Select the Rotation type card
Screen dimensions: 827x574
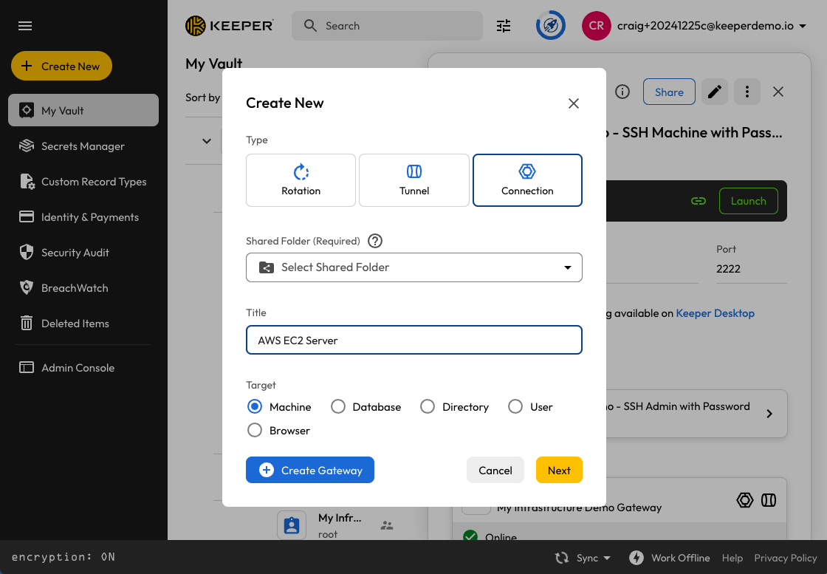coord(301,180)
